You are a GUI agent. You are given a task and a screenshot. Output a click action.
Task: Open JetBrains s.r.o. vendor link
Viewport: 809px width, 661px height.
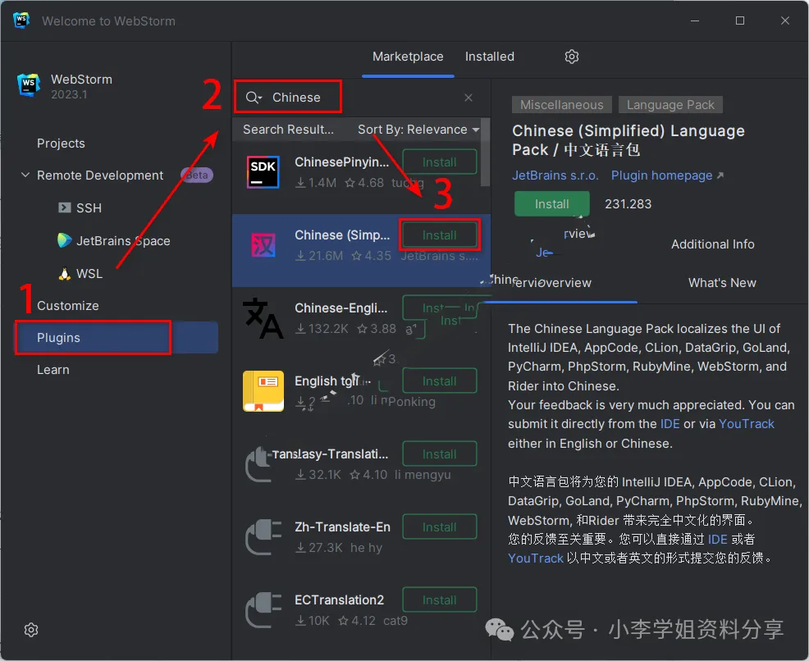(555, 176)
